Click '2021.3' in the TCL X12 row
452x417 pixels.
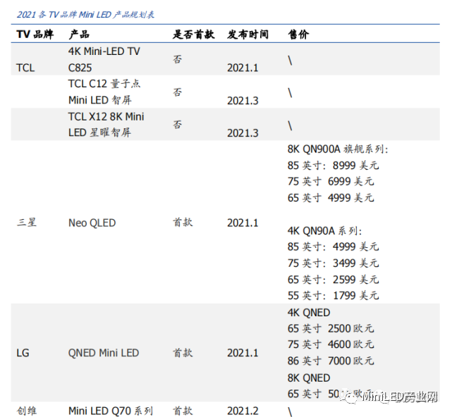pyautogui.click(x=243, y=133)
